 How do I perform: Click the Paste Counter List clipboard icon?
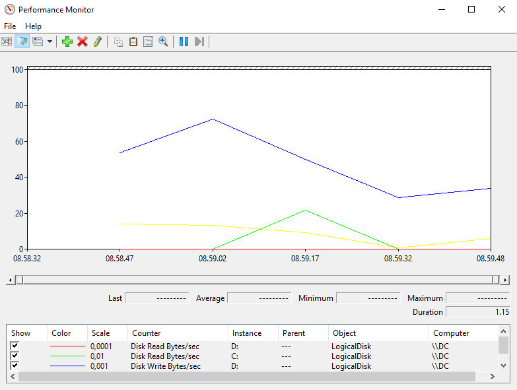[x=133, y=42]
